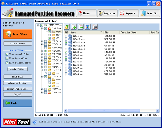The image size is (162, 128).
Task: Open the Support button
Action: click(x=129, y=13)
